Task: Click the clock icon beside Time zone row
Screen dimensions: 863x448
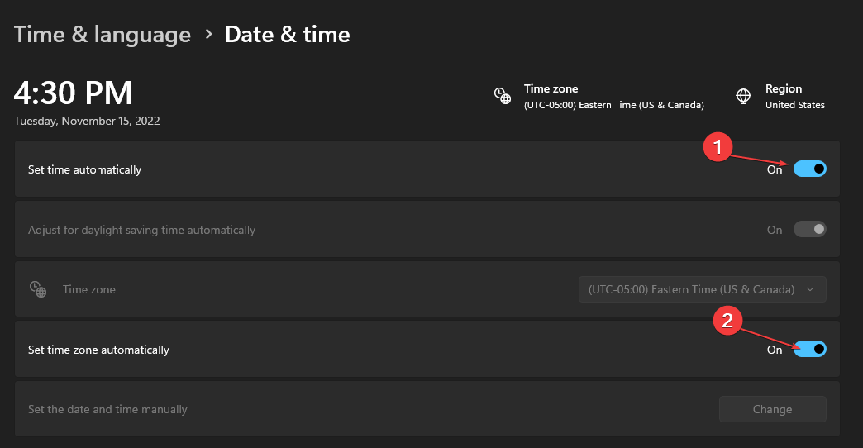Action: 38,289
